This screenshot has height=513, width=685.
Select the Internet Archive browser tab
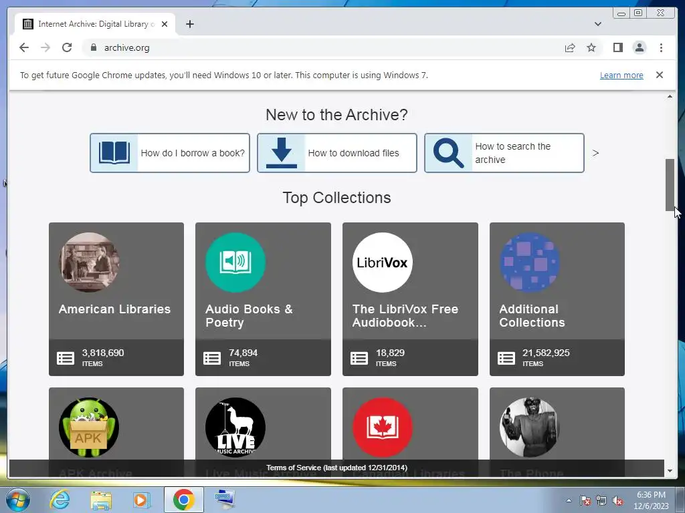[x=94, y=24]
